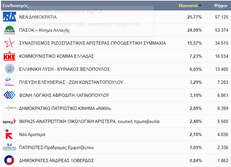Select ΕΛΛΗΝΙΚΗ ΛΥΣΗ - ΚΥΡΙΑΚΟΣ ΒΕΛΟΠΟΥΛΟΣ name

click(64, 69)
